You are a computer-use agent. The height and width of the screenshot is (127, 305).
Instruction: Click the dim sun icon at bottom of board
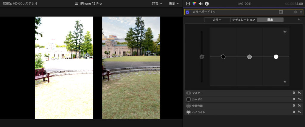point(285,82)
